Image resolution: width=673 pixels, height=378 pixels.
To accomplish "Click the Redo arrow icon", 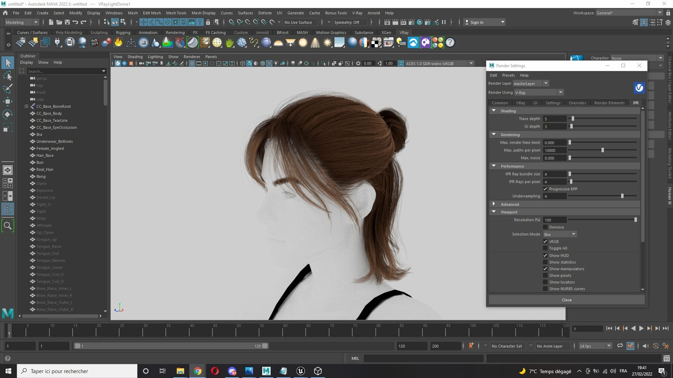I will coord(83,22).
